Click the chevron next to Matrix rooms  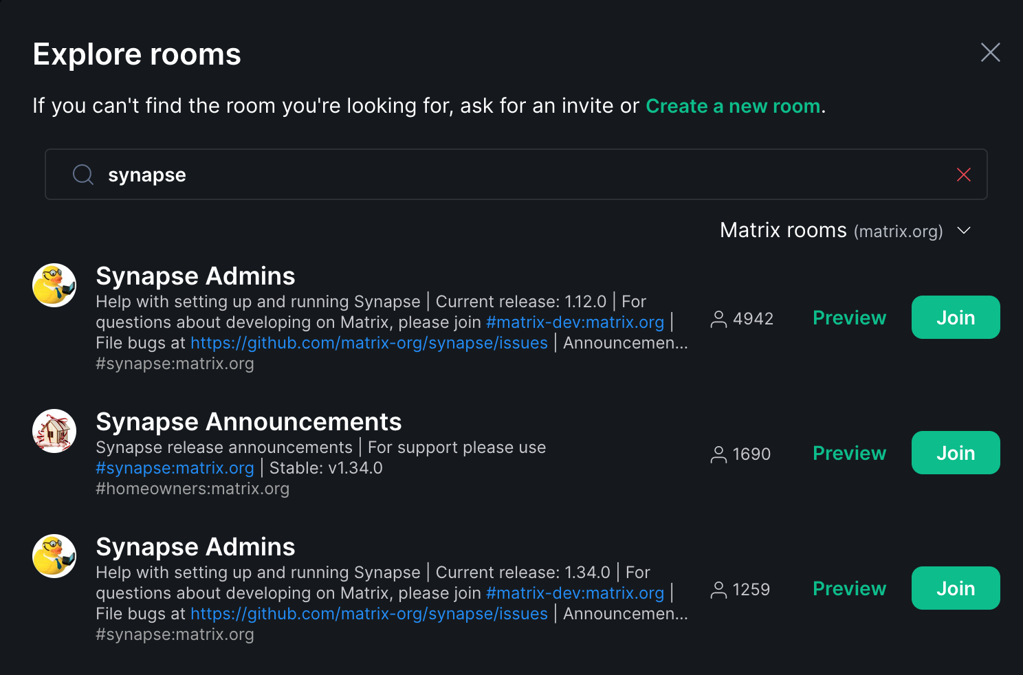tap(964, 230)
